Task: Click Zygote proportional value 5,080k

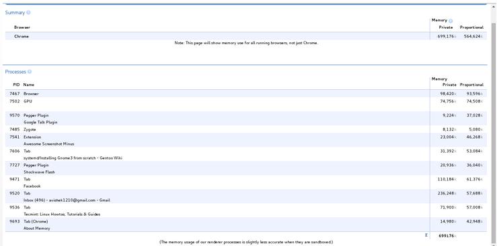Action: pos(475,129)
